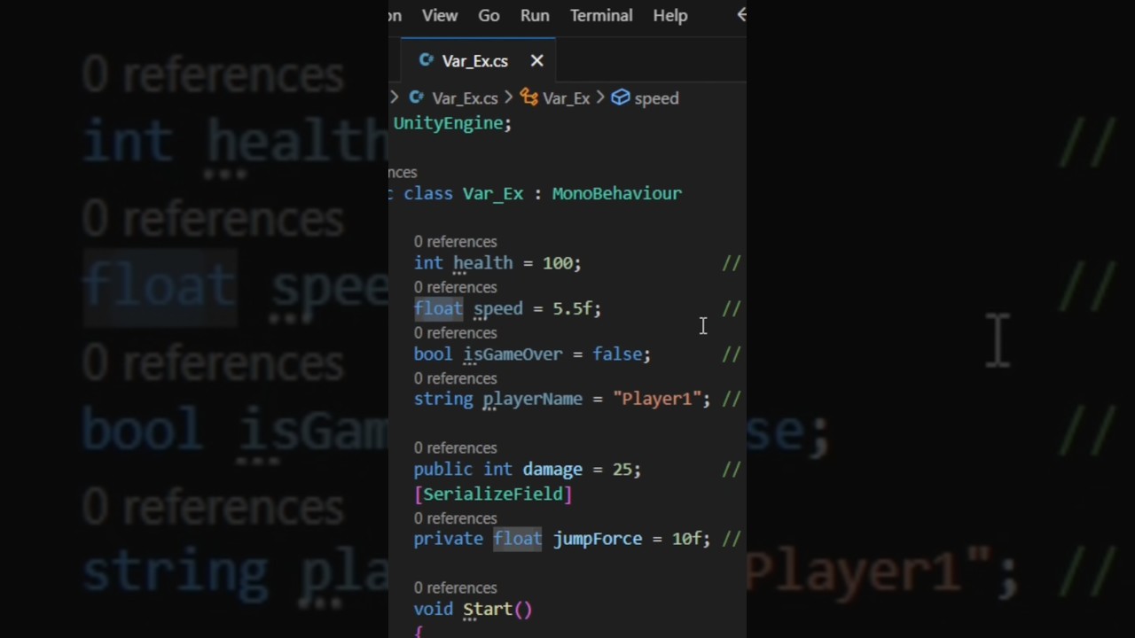Screen dimensions: 1135x638
Task: Open the Terminal menu
Action: tap(601, 15)
